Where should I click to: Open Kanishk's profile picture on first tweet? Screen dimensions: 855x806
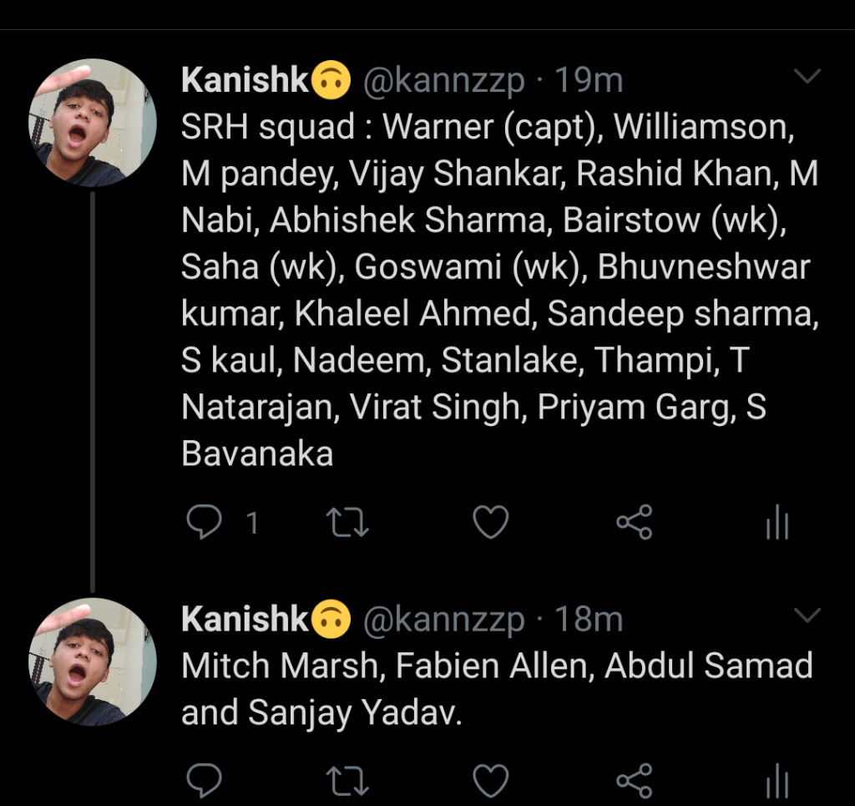(x=93, y=122)
